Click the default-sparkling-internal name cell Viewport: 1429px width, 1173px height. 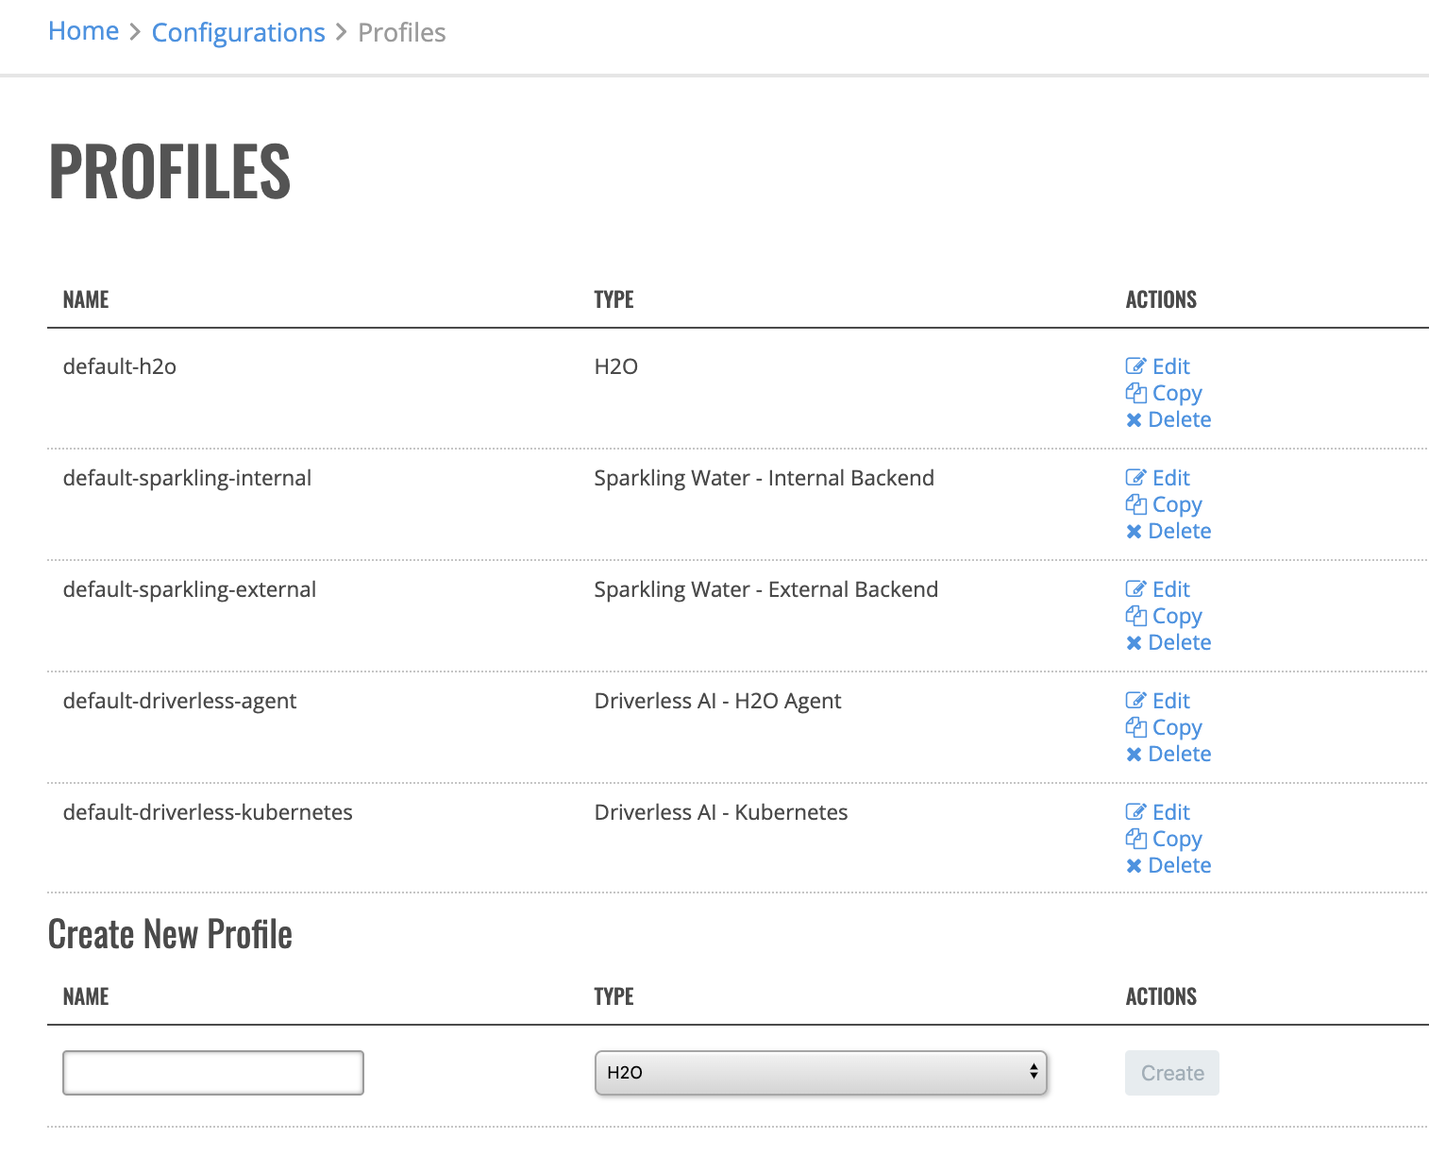[x=187, y=479]
